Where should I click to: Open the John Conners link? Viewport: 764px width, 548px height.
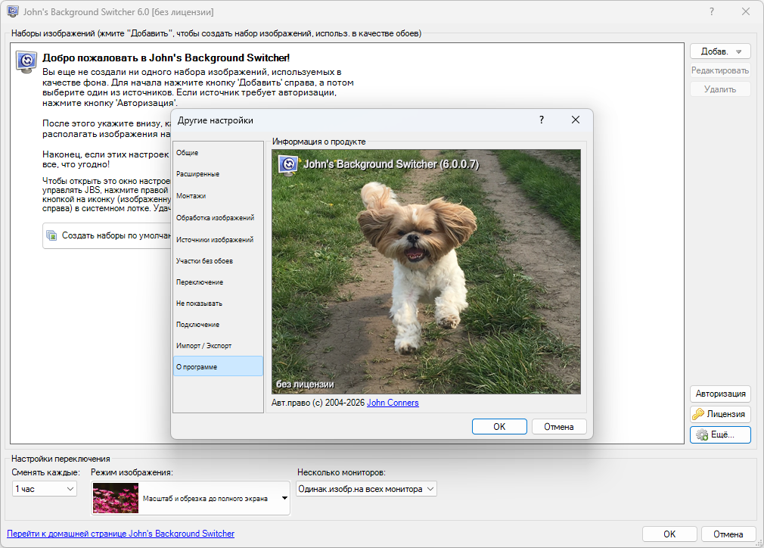(x=393, y=403)
